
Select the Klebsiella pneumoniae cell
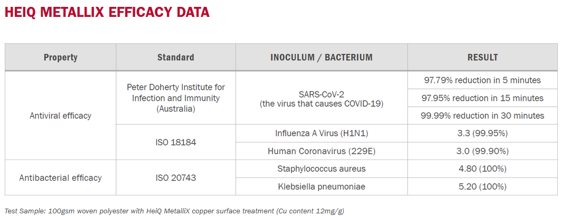coord(321,186)
